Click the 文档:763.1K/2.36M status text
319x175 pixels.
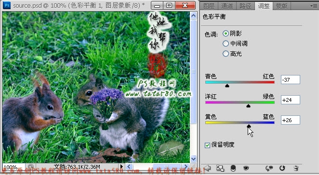(x=77, y=167)
